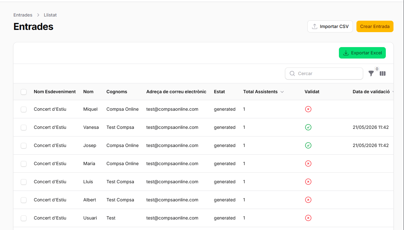
Task: Focus the Cercar search field
Action: 324,73
